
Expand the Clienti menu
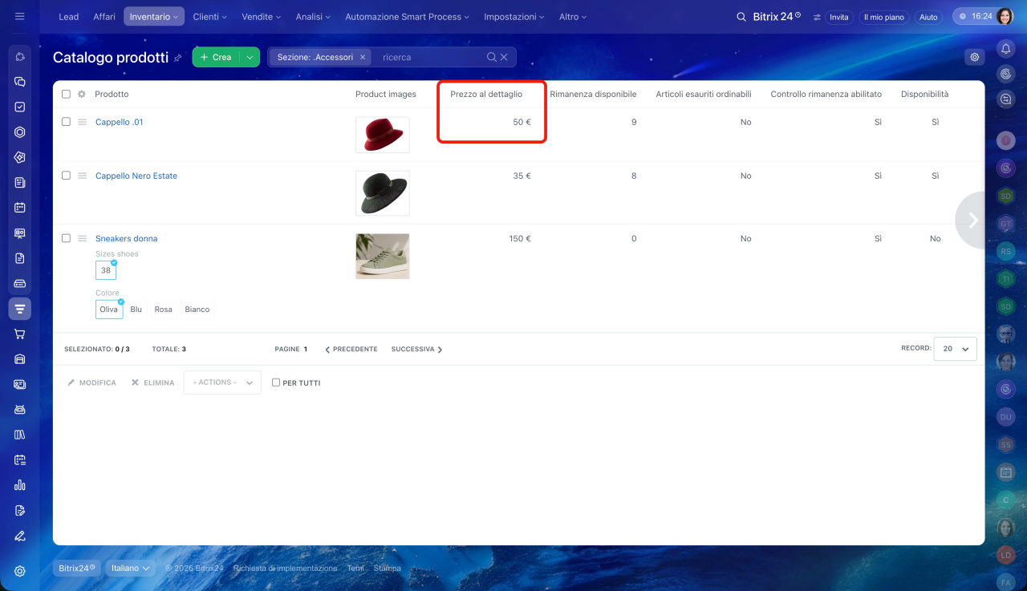point(209,17)
